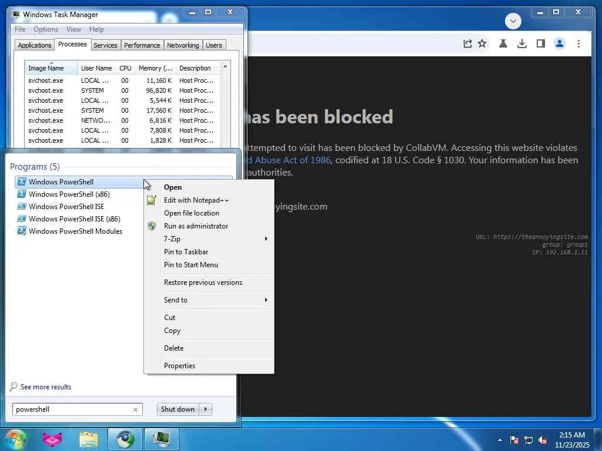This screenshot has height=451, width=602.
Task: Open browser three-dot menu
Action: coord(578,43)
